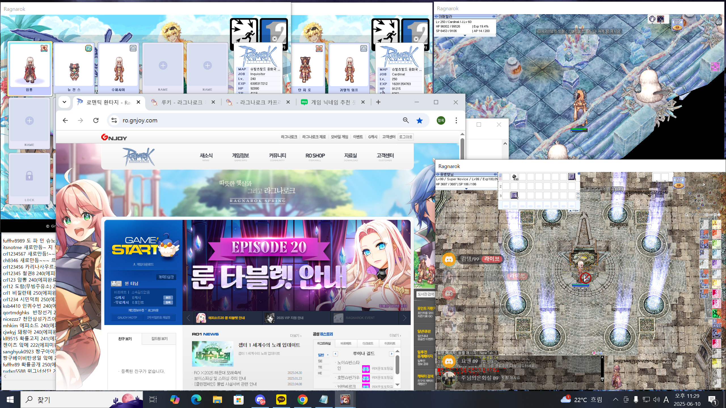
Task: Collapse 용병행님 status window minus icon
Action: click(x=495, y=174)
